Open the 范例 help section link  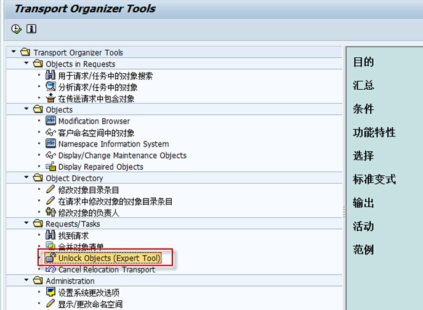(x=363, y=250)
